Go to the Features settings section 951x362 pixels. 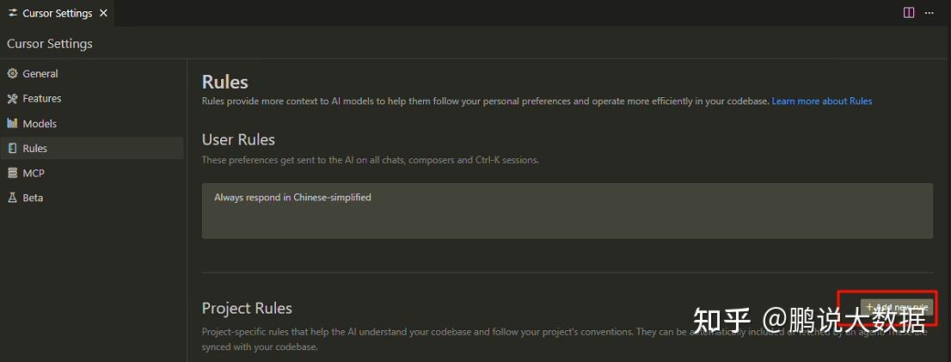tap(42, 99)
